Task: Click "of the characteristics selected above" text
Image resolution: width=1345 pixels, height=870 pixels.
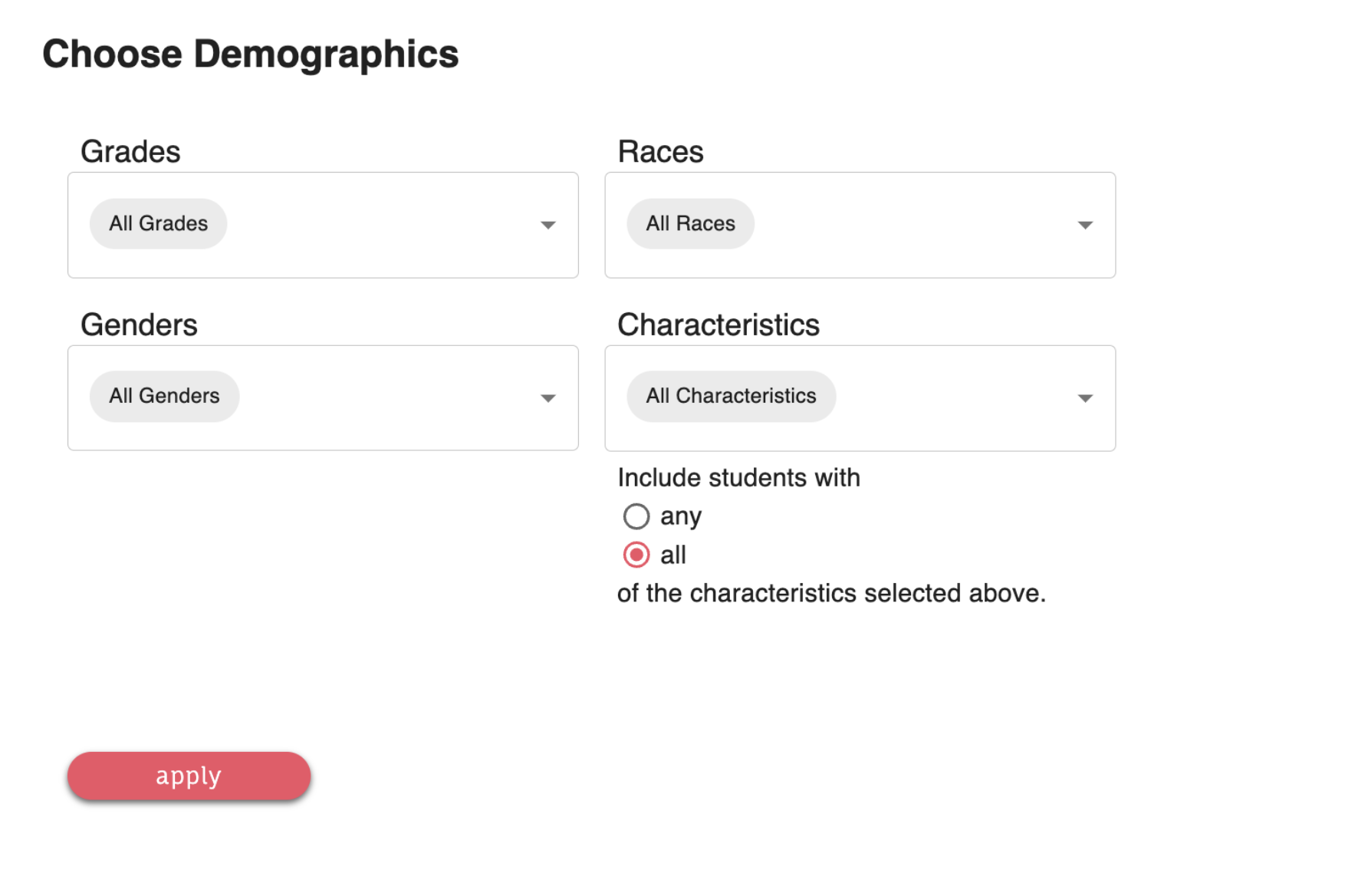Action: pos(831,593)
